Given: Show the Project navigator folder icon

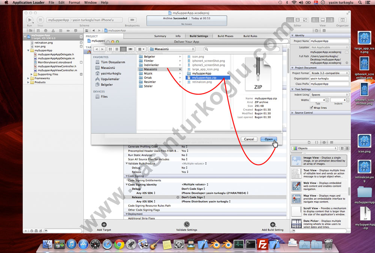Looking at the screenshot, I should (x=31, y=31).
